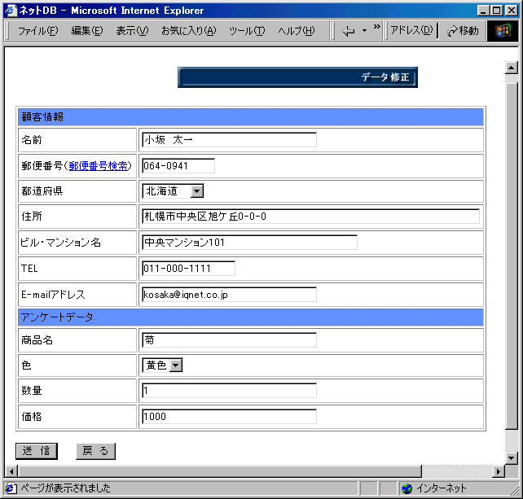The width and height of the screenshot is (523, 499).
Task: Open the ツール(T) menu
Action: click(x=247, y=31)
